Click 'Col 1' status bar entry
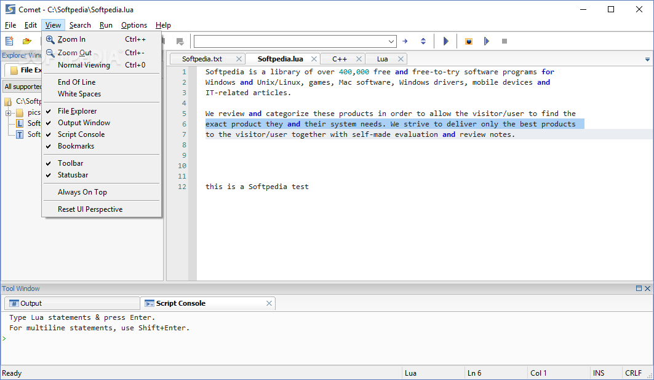 538,373
